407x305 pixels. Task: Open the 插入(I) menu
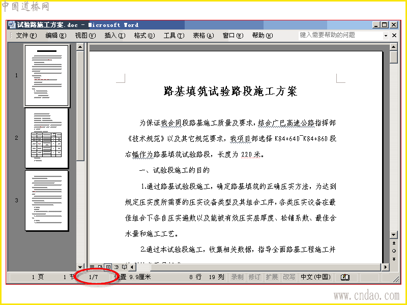coord(115,36)
